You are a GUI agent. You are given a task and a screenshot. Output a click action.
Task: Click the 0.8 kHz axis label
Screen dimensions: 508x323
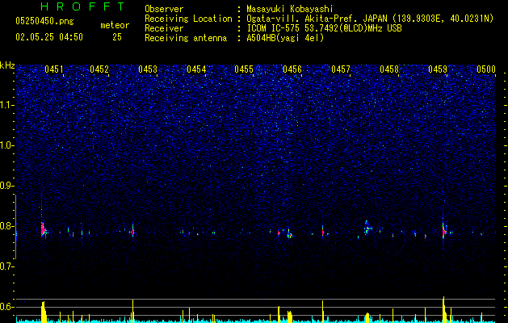tap(6, 226)
